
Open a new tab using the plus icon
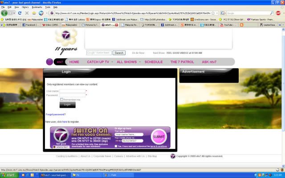pos(280,25)
